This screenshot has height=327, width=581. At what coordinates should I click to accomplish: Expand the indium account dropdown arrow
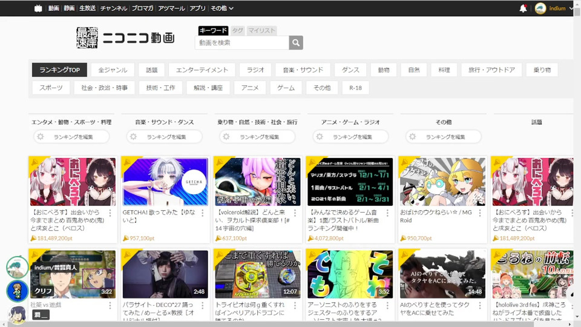tap(571, 8)
